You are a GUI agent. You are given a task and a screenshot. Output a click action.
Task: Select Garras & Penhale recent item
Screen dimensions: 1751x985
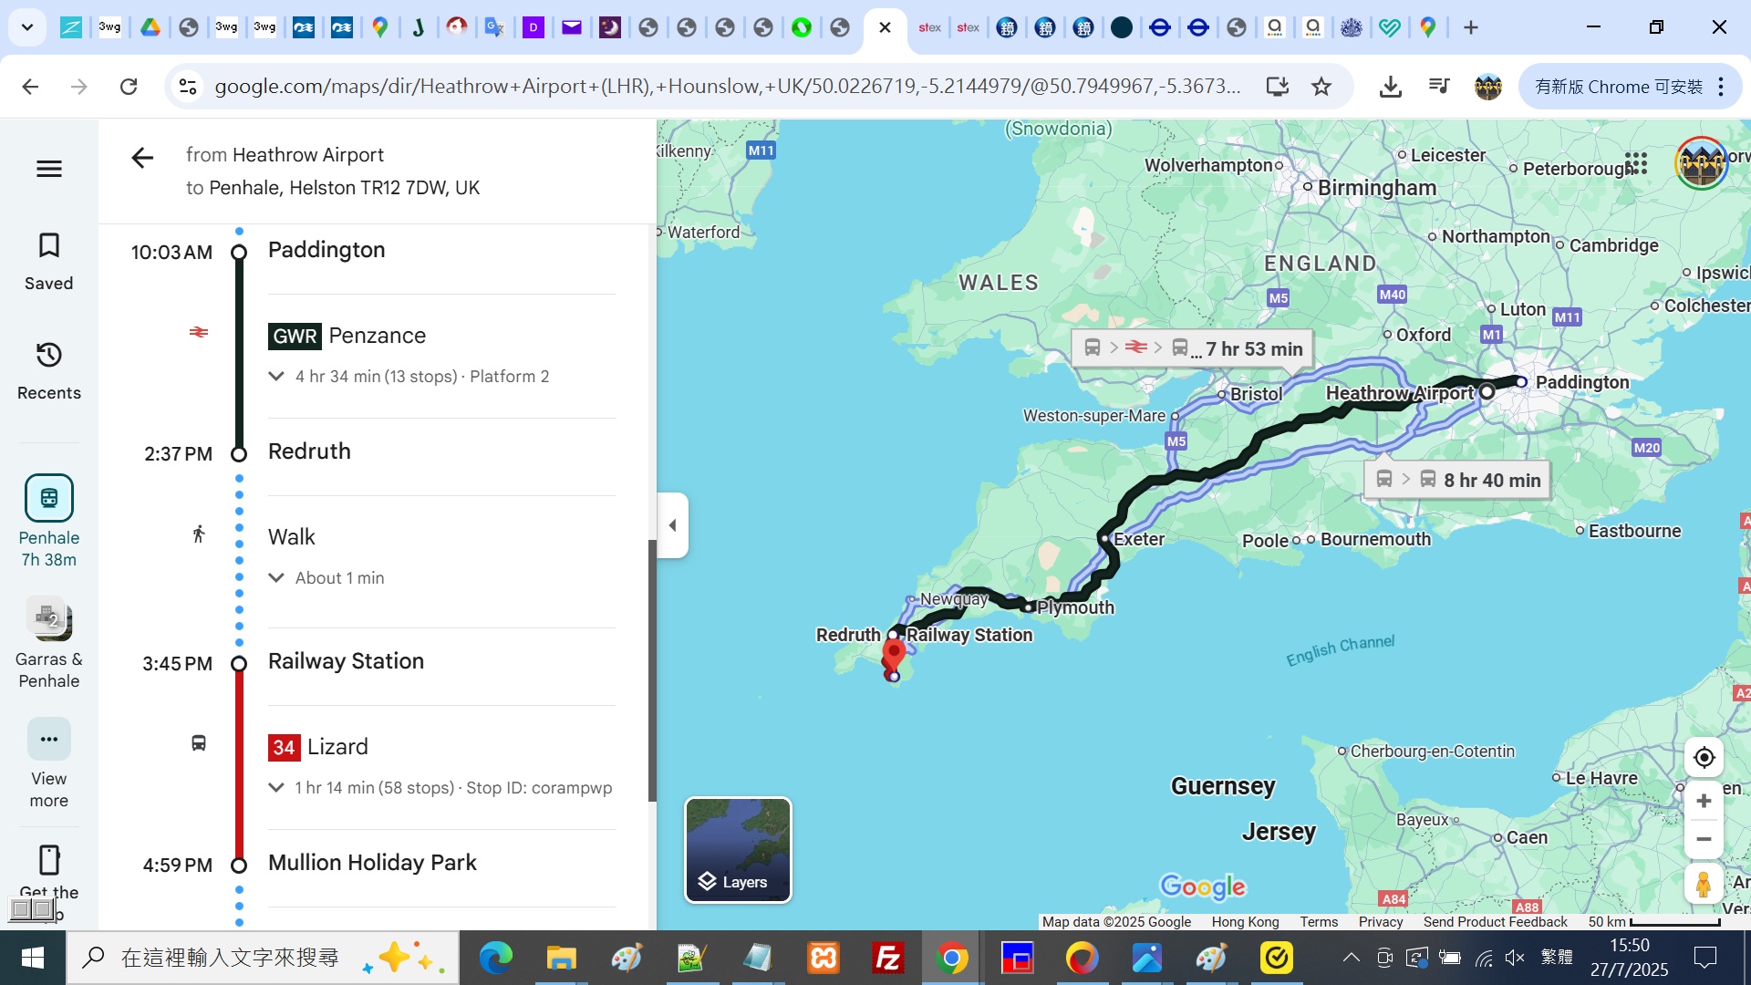point(49,644)
